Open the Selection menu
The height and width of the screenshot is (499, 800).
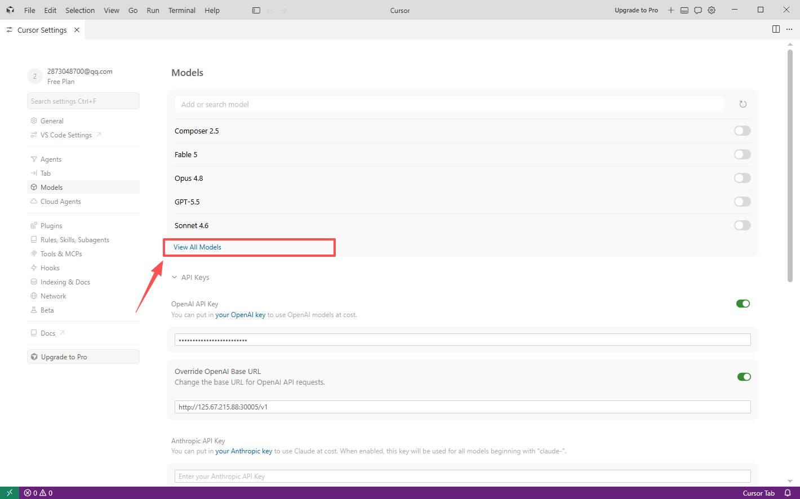click(x=80, y=10)
